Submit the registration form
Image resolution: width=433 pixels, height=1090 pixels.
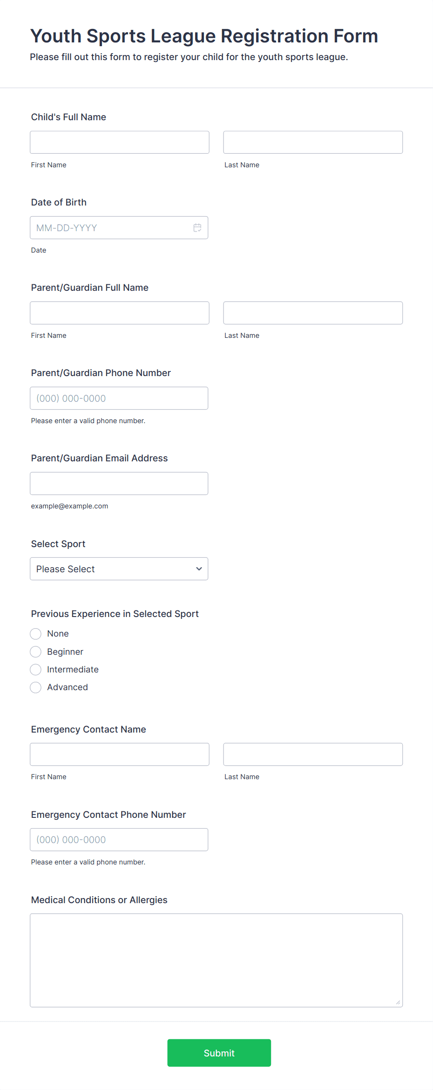(x=219, y=1053)
